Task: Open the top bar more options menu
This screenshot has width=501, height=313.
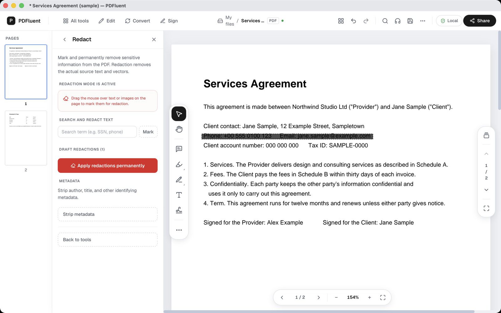Action: [x=423, y=21]
